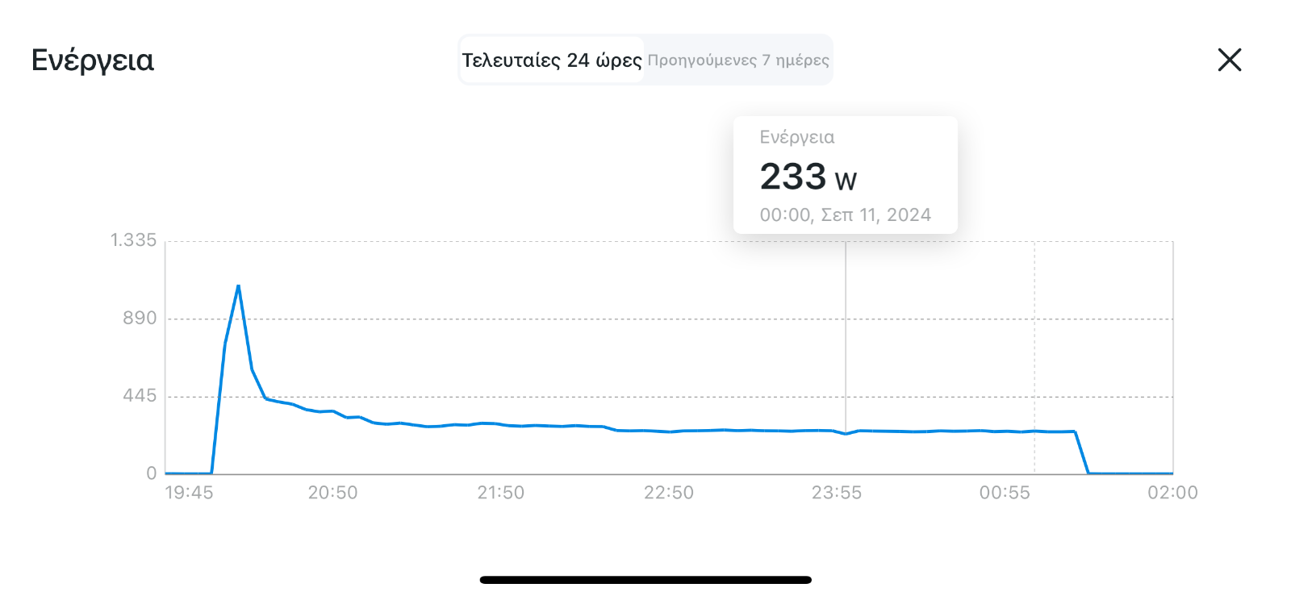Switch to Τελευταίες 24 ώρες tab

(552, 60)
